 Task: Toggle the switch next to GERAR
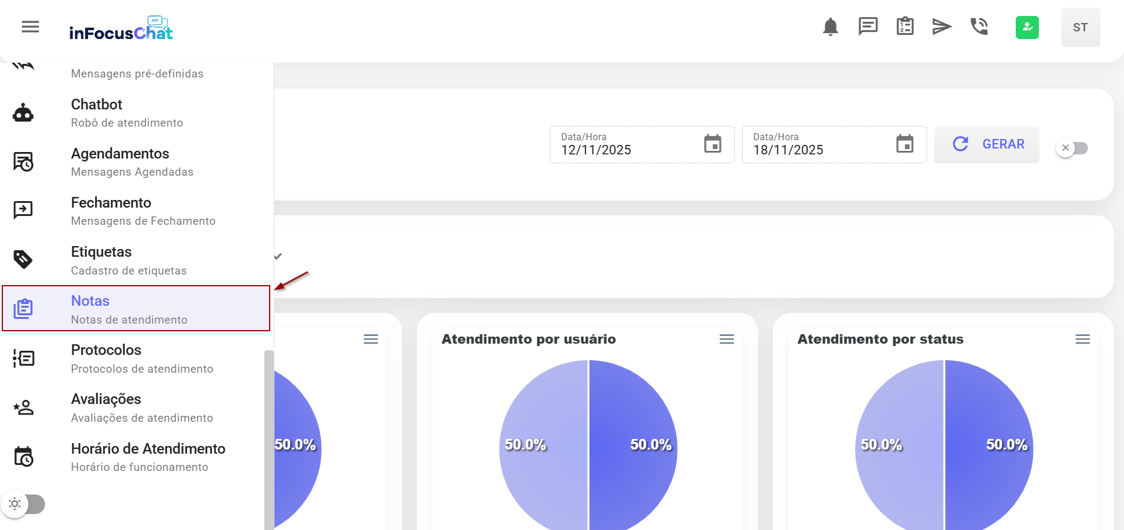(1072, 148)
